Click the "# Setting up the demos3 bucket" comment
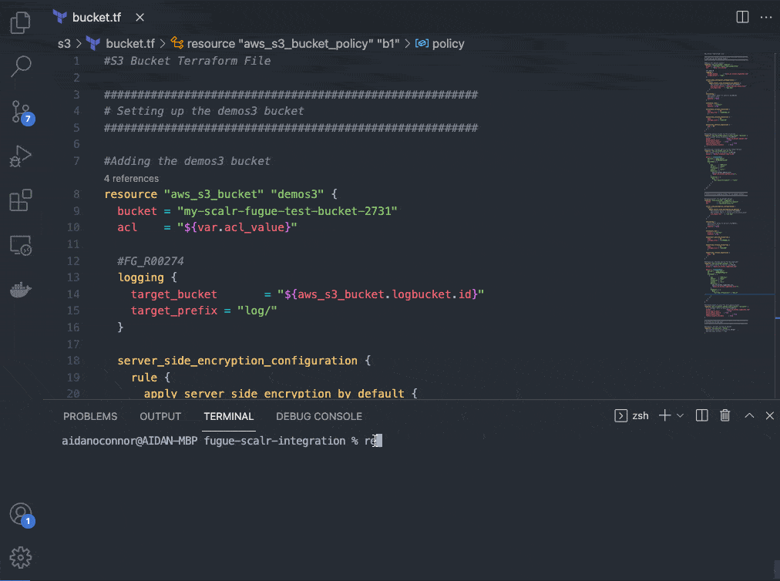This screenshot has height=581, width=780. point(203,111)
